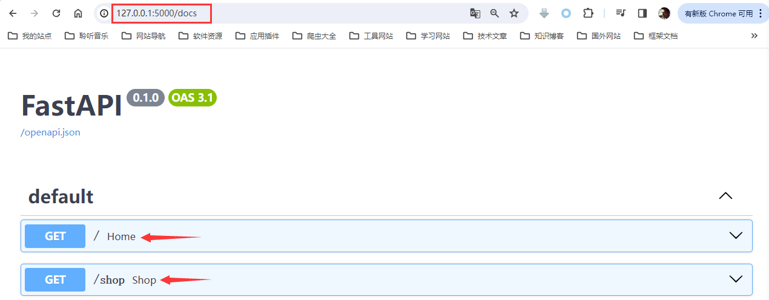Go to the browser home page

[x=78, y=13]
